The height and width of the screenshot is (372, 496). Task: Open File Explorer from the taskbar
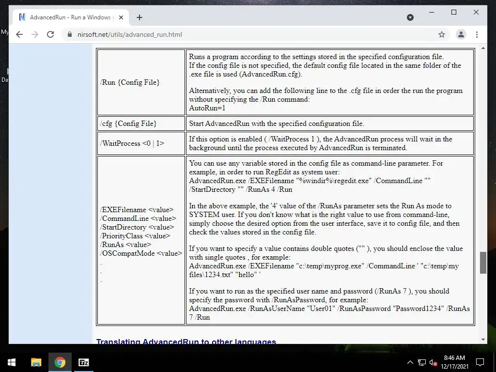pos(36,362)
